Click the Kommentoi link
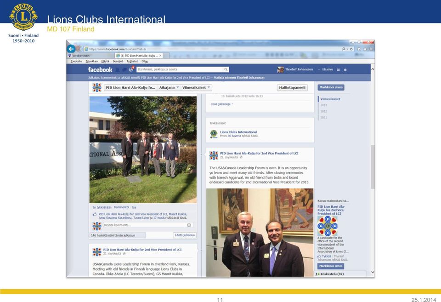 (121, 207)
